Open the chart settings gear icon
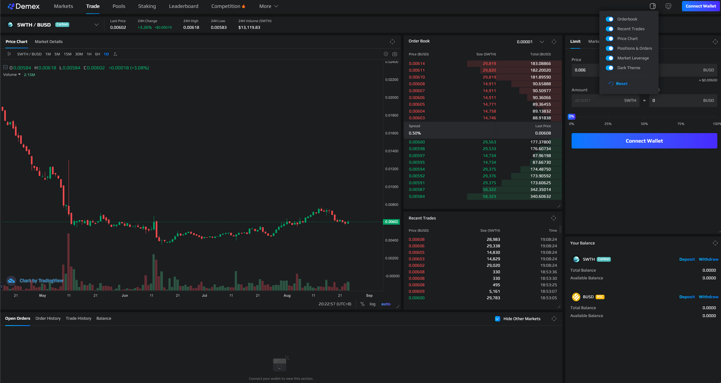Image resolution: width=721 pixels, height=383 pixels. coord(386,54)
